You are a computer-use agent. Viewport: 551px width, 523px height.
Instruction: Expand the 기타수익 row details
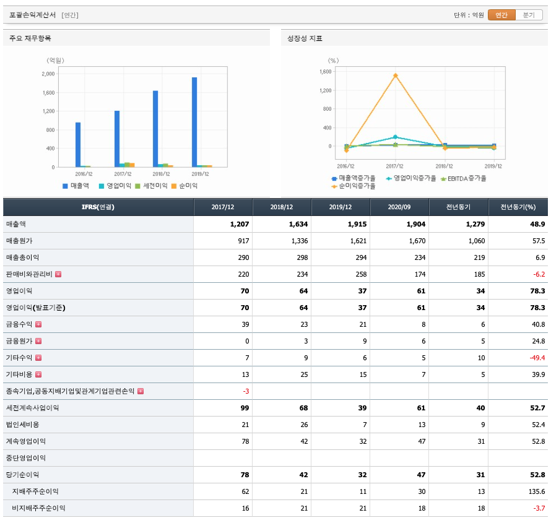tap(38, 358)
